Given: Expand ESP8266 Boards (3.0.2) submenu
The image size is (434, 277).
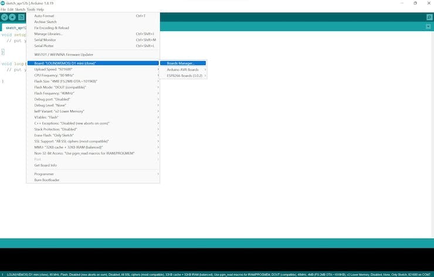Looking at the screenshot, I should click(x=183, y=76).
